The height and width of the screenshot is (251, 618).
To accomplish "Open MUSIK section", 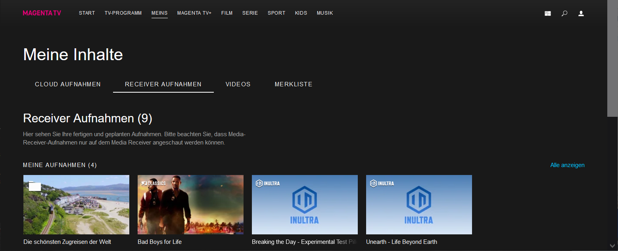I will coord(325,13).
